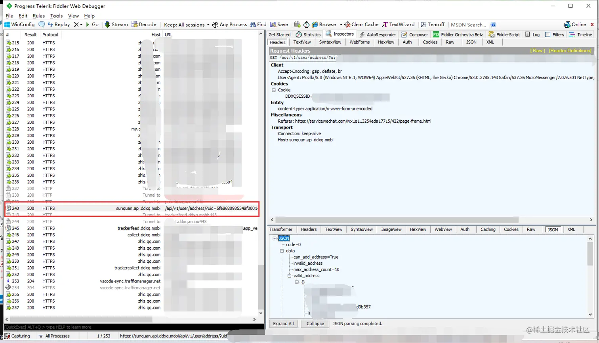Check the Filters tab checkbox
Screen dimensions: 599x343
coord(547,34)
